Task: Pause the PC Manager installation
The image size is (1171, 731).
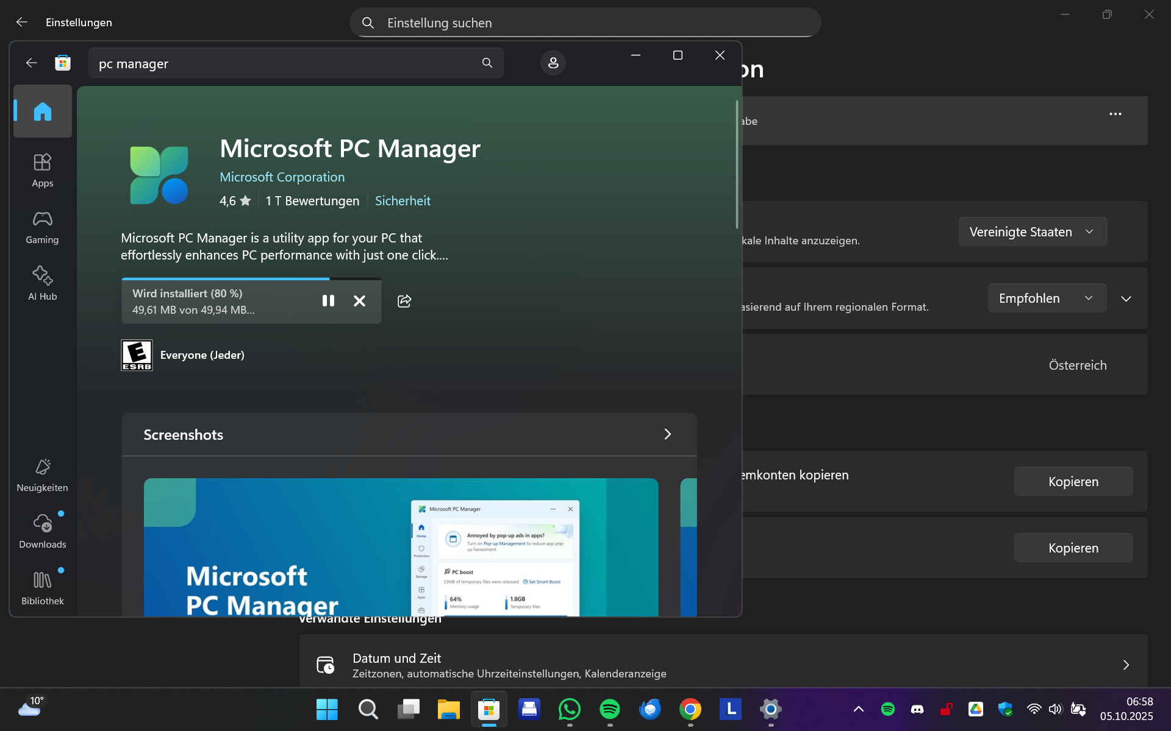Action: [328, 301]
